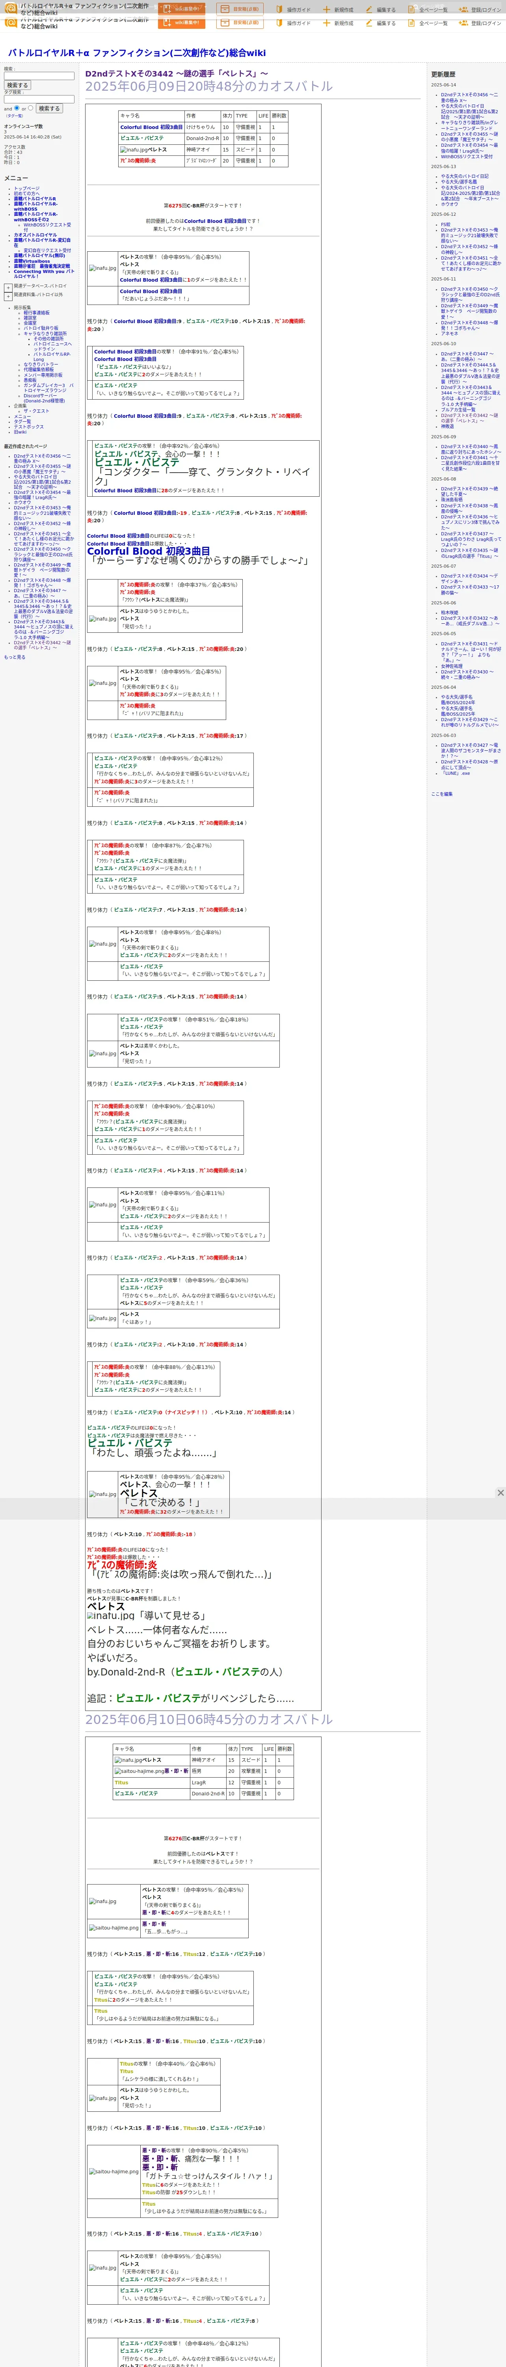Open WithBOSSリクエスト受付 in left menu

click(47, 226)
